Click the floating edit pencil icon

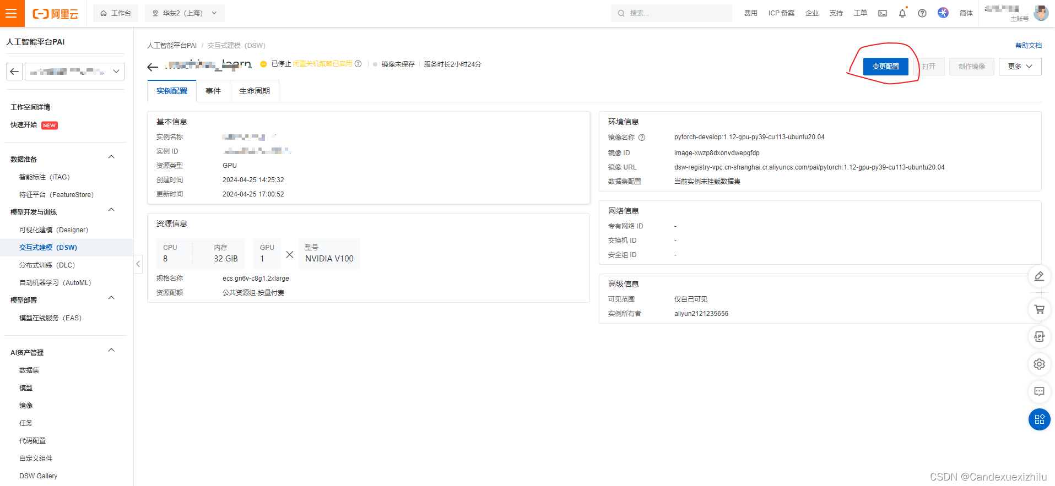coord(1039,276)
